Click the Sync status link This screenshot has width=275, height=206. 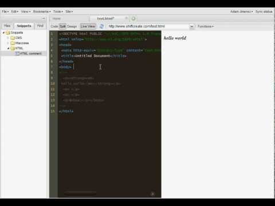point(264,11)
